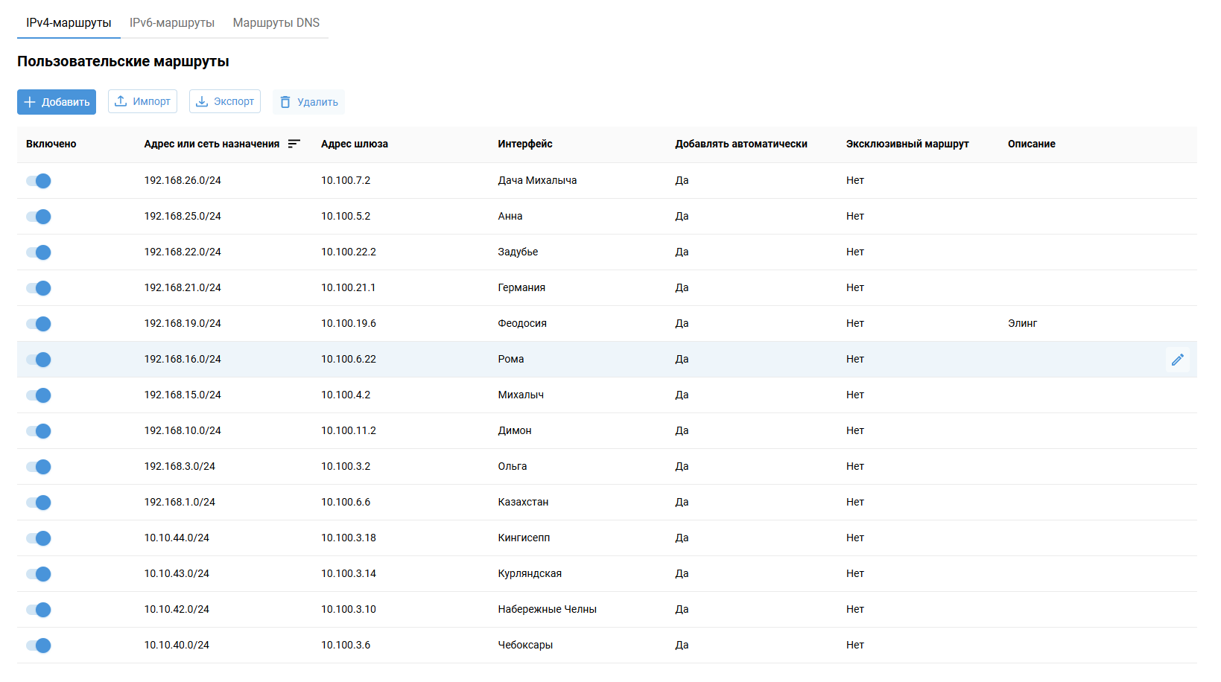Click the Элинг description in Феодосия row
Image resolution: width=1221 pixels, height=682 pixels.
click(x=1022, y=323)
